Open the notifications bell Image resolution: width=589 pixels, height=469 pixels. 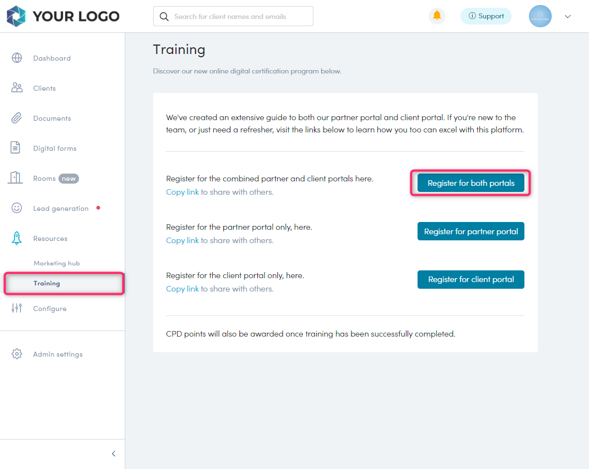click(437, 16)
